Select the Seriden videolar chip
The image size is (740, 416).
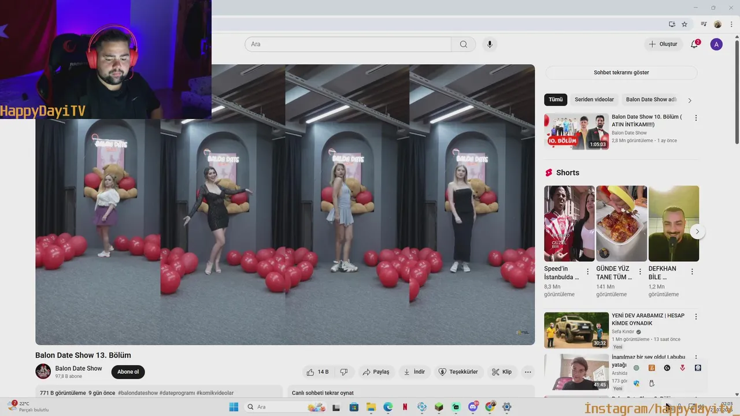594,99
